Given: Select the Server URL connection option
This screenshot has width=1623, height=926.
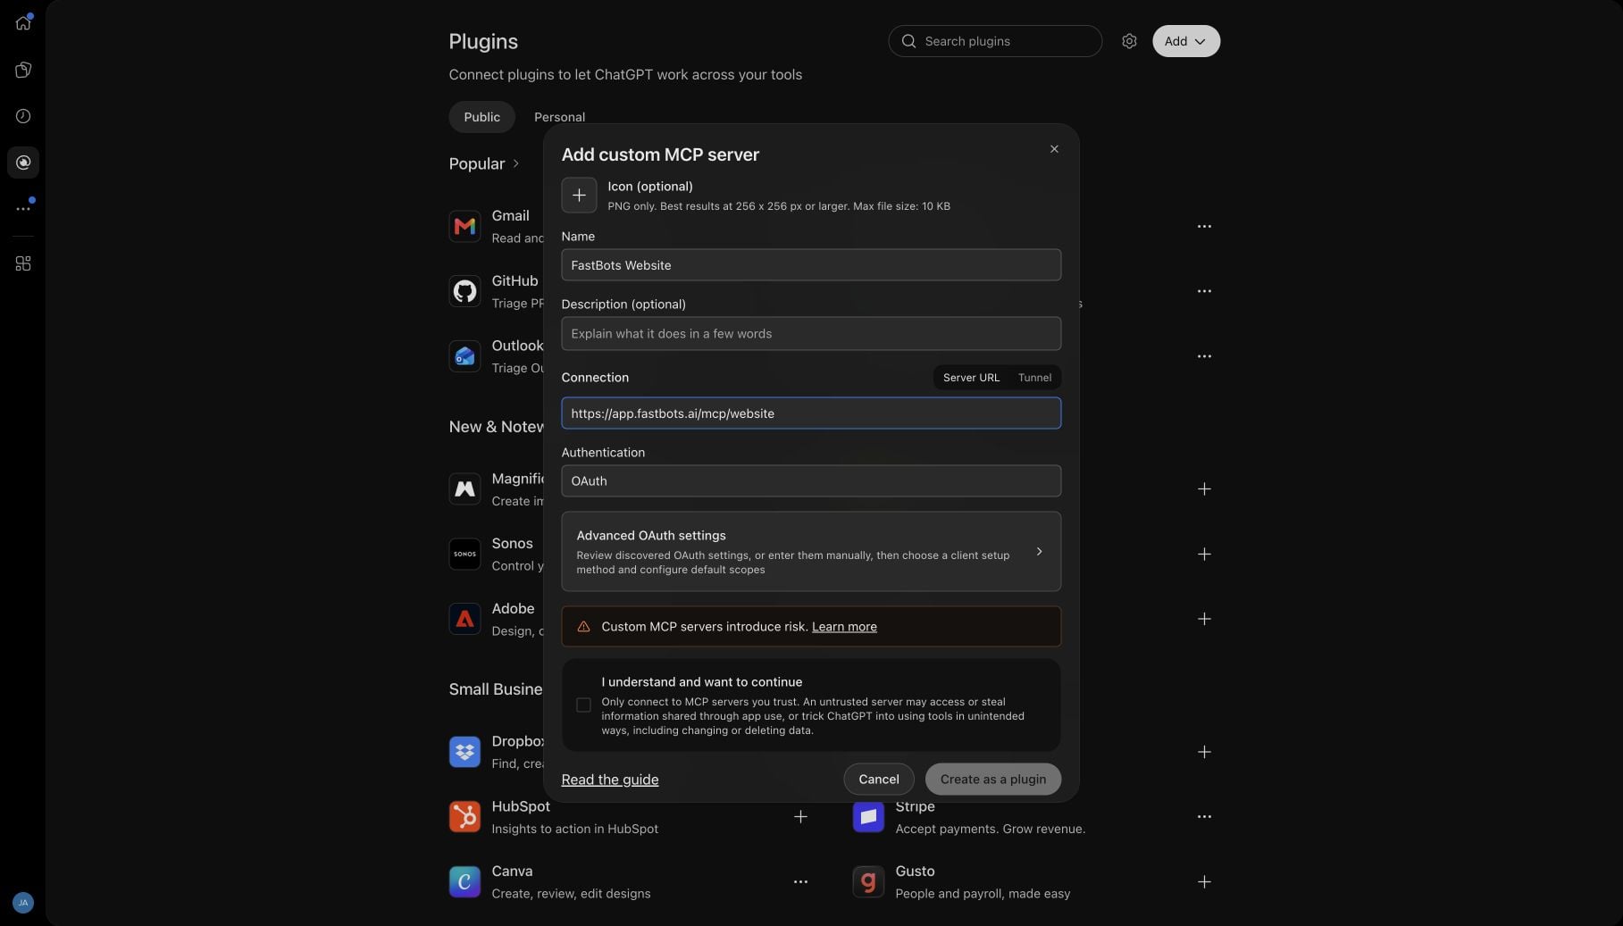Looking at the screenshot, I should pos(971,378).
